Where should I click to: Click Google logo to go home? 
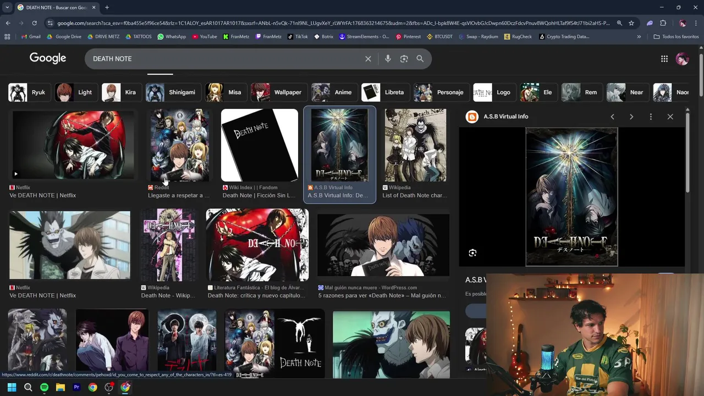[48, 58]
